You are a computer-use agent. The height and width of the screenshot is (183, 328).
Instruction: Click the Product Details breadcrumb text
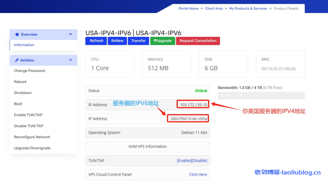pos(286,9)
